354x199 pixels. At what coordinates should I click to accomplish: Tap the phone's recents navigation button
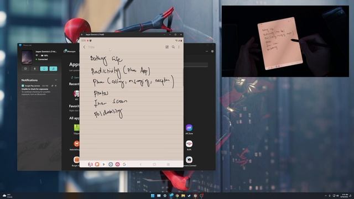point(168,164)
